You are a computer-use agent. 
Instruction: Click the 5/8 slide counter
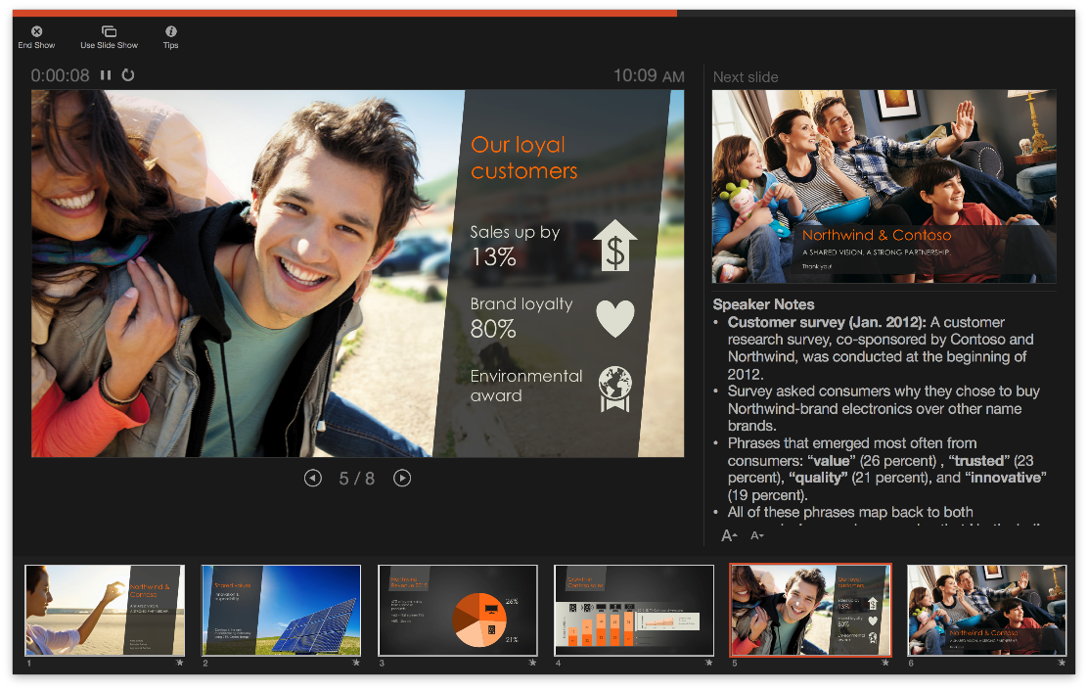tap(356, 478)
